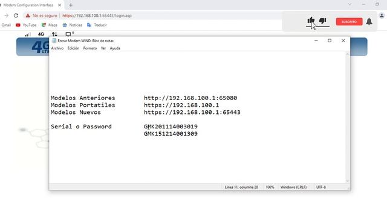Click the Modelos Nuevos text
The width and height of the screenshot is (387, 217).
pyautogui.click(x=76, y=112)
